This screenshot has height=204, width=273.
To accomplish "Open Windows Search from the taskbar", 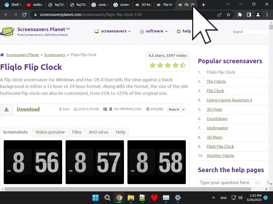I will tap(107, 198).
